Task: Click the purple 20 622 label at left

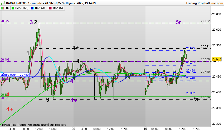Action: (x=5, y=21)
